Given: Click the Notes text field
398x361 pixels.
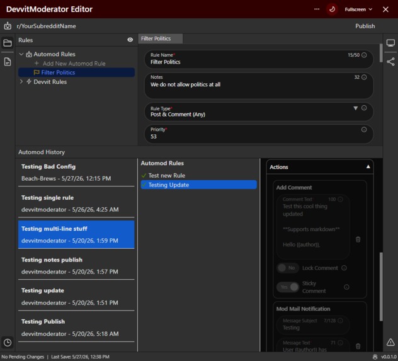Looking at the screenshot, I should [259, 85].
